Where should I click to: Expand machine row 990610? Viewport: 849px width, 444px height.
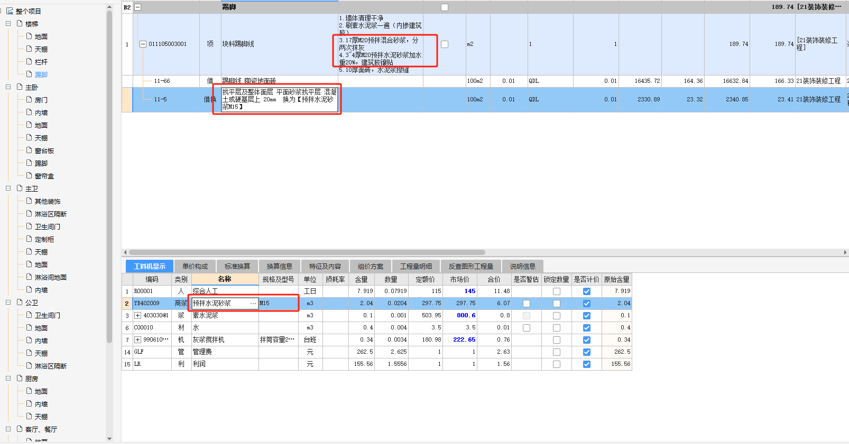coord(137,339)
